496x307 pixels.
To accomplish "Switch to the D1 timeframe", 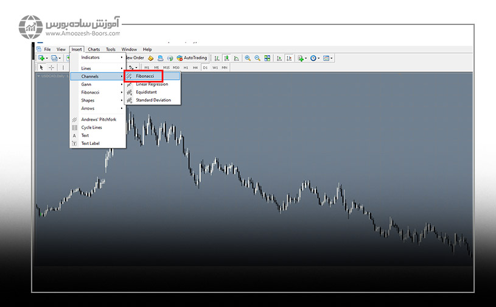I will tap(205, 67).
